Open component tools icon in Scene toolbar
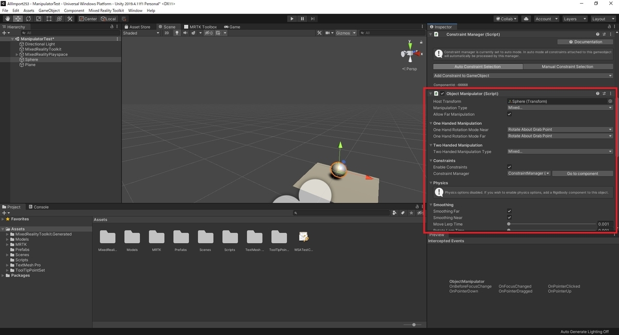 point(319,33)
